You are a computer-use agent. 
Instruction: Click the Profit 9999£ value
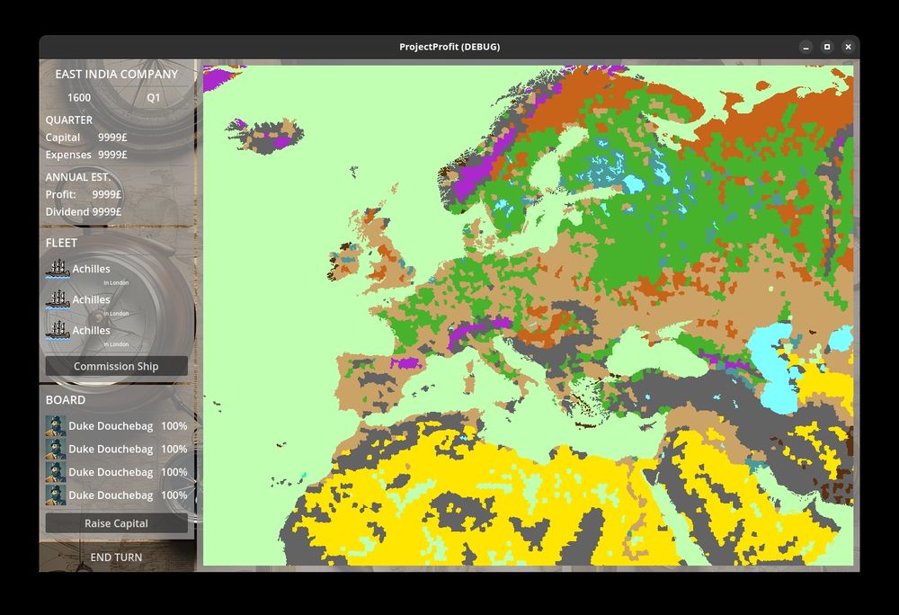[107, 195]
